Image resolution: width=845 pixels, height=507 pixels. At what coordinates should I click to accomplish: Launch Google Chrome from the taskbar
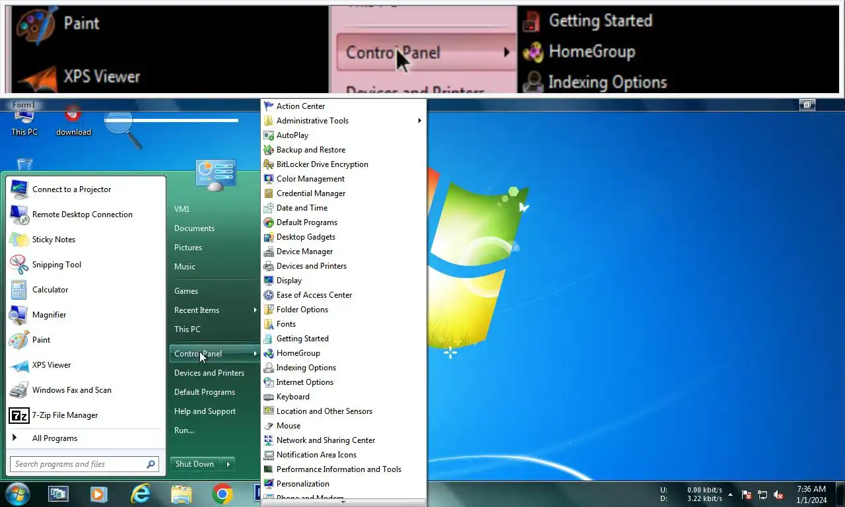tap(222, 494)
